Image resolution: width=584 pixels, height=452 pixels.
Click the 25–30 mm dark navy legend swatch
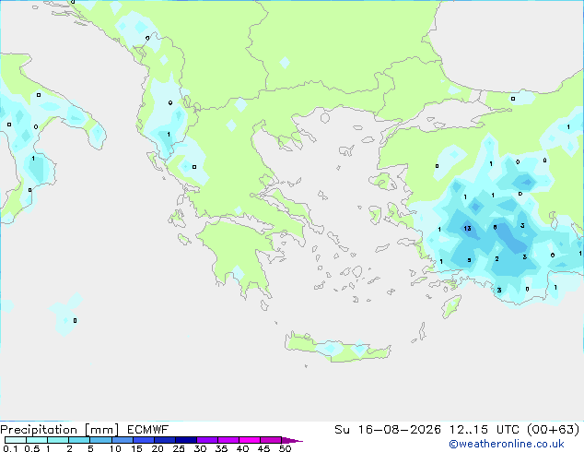point(185,440)
